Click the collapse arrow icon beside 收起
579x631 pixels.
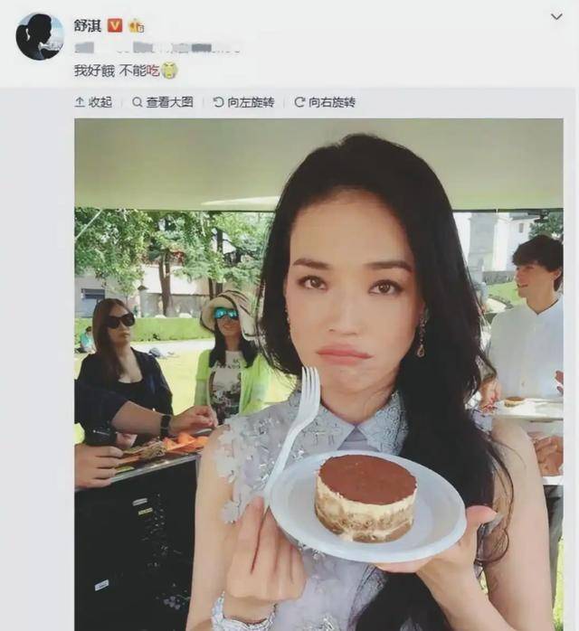[x=80, y=102]
